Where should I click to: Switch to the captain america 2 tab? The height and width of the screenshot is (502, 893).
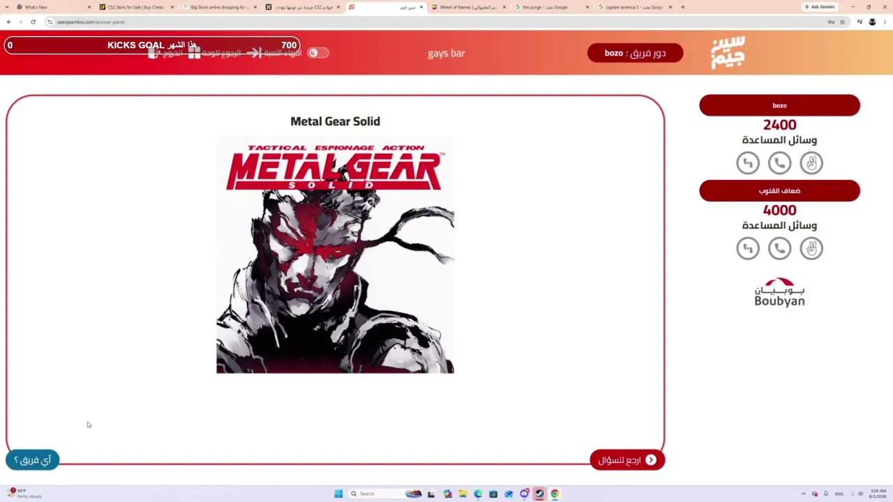pyautogui.click(x=634, y=7)
